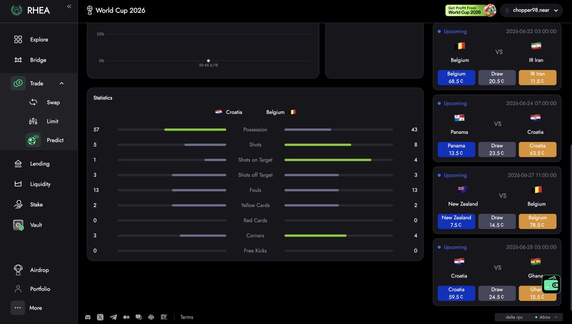Bet on IR Iran 11.5
This screenshot has height=324, width=572.
538,78
